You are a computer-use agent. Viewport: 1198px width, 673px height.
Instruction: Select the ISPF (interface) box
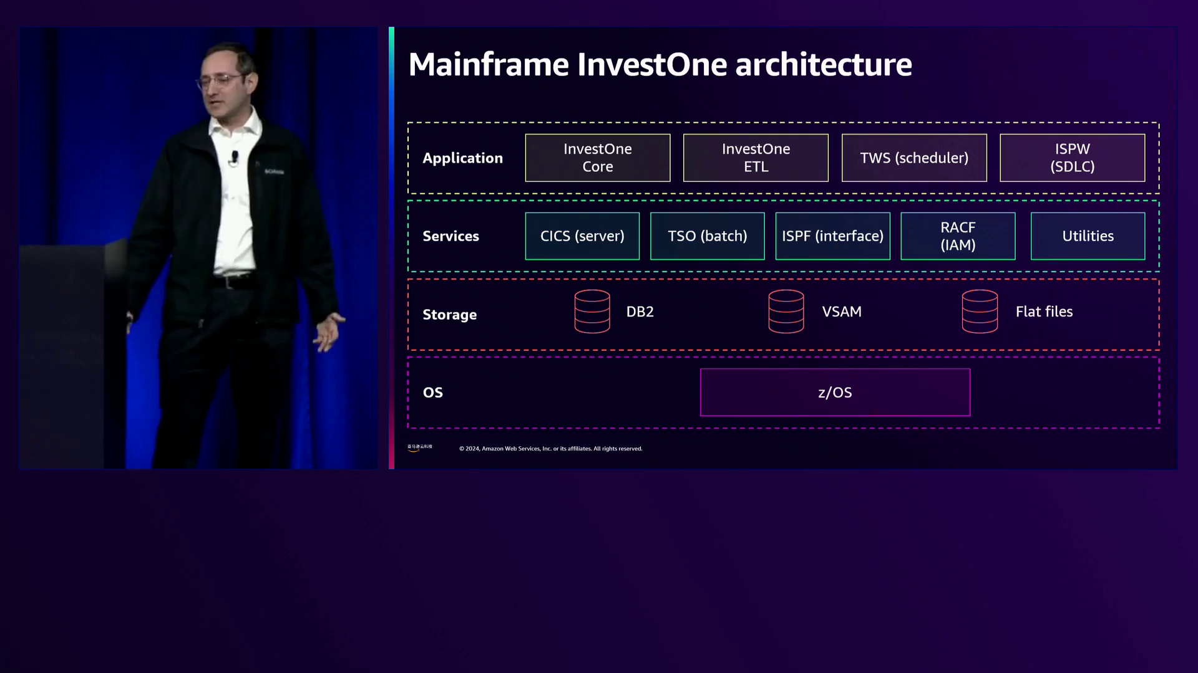[x=832, y=236]
